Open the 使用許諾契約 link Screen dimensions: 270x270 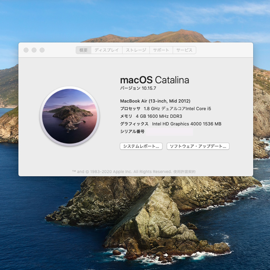(184, 172)
